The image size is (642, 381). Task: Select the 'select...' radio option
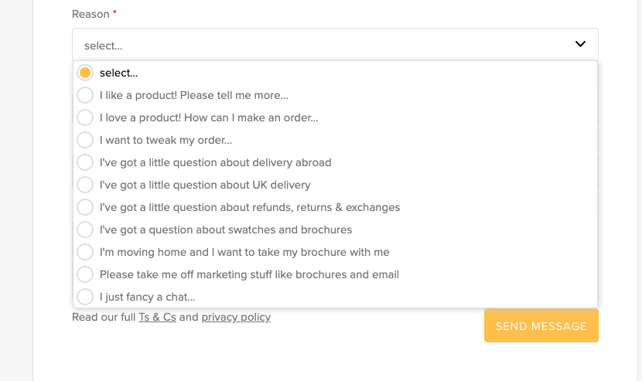[x=335, y=73]
